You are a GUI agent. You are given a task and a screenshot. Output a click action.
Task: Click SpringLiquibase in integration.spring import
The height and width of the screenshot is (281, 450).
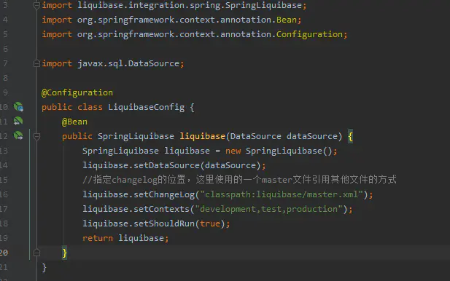point(263,5)
